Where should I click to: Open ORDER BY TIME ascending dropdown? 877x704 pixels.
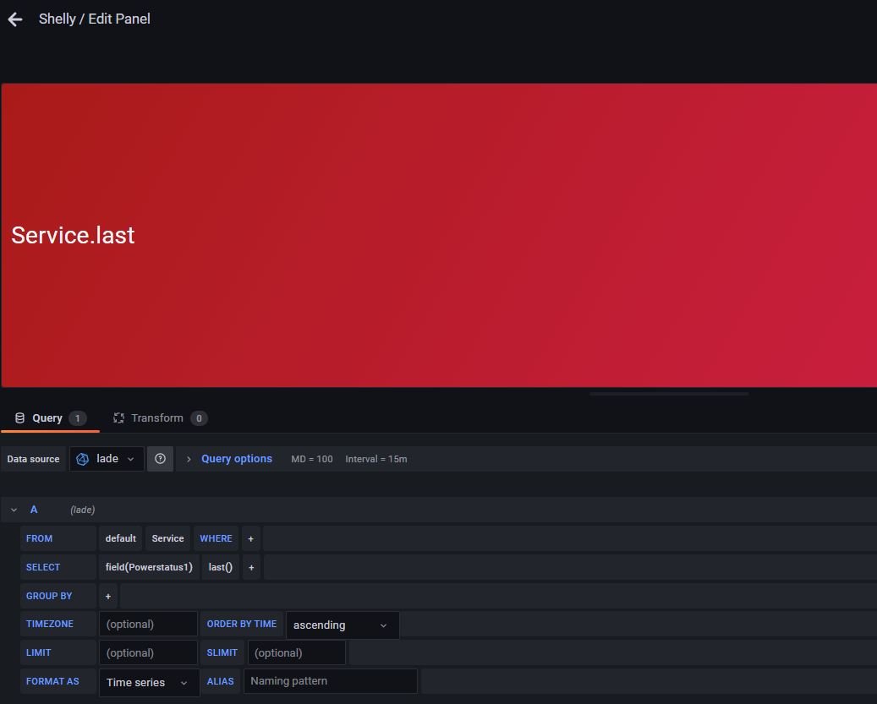point(342,625)
